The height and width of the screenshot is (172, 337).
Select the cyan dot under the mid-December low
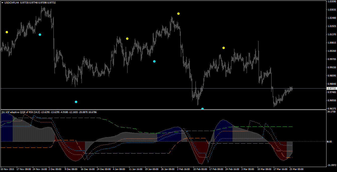click(76, 102)
